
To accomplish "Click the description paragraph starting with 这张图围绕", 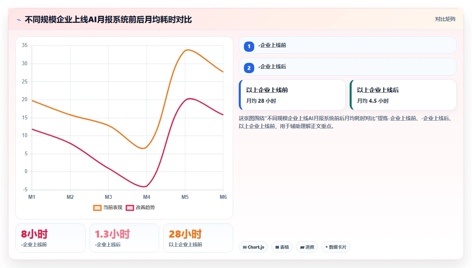I will coord(346,122).
